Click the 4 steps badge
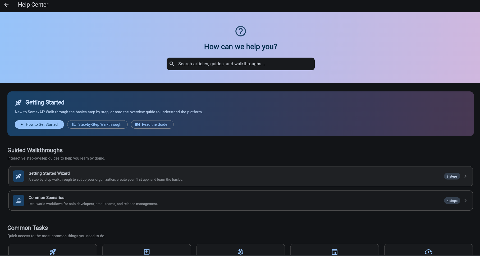The width and height of the screenshot is (480, 256). click(452, 200)
